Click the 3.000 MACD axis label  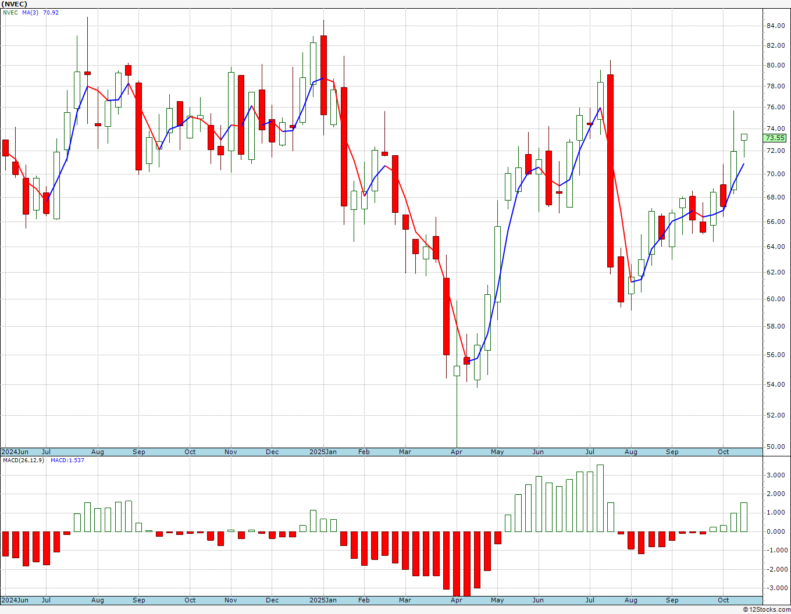click(x=776, y=475)
